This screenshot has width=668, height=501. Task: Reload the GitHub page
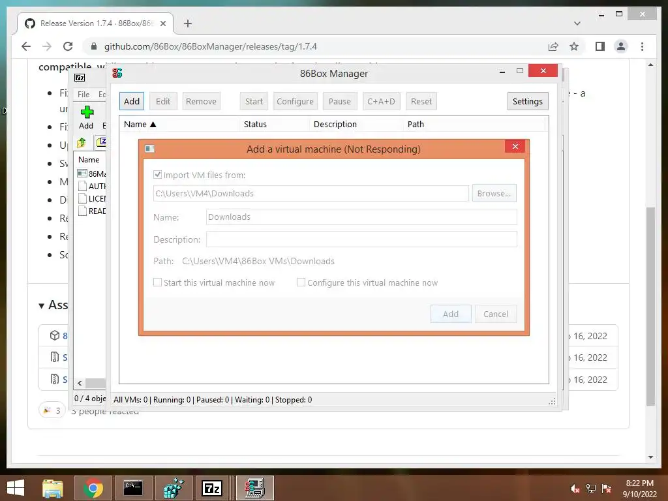point(68,46)
